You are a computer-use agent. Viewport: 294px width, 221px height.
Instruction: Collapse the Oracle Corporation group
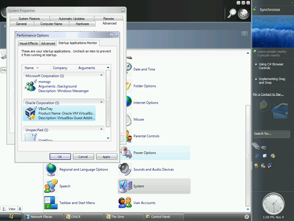[x=101, y=102]
